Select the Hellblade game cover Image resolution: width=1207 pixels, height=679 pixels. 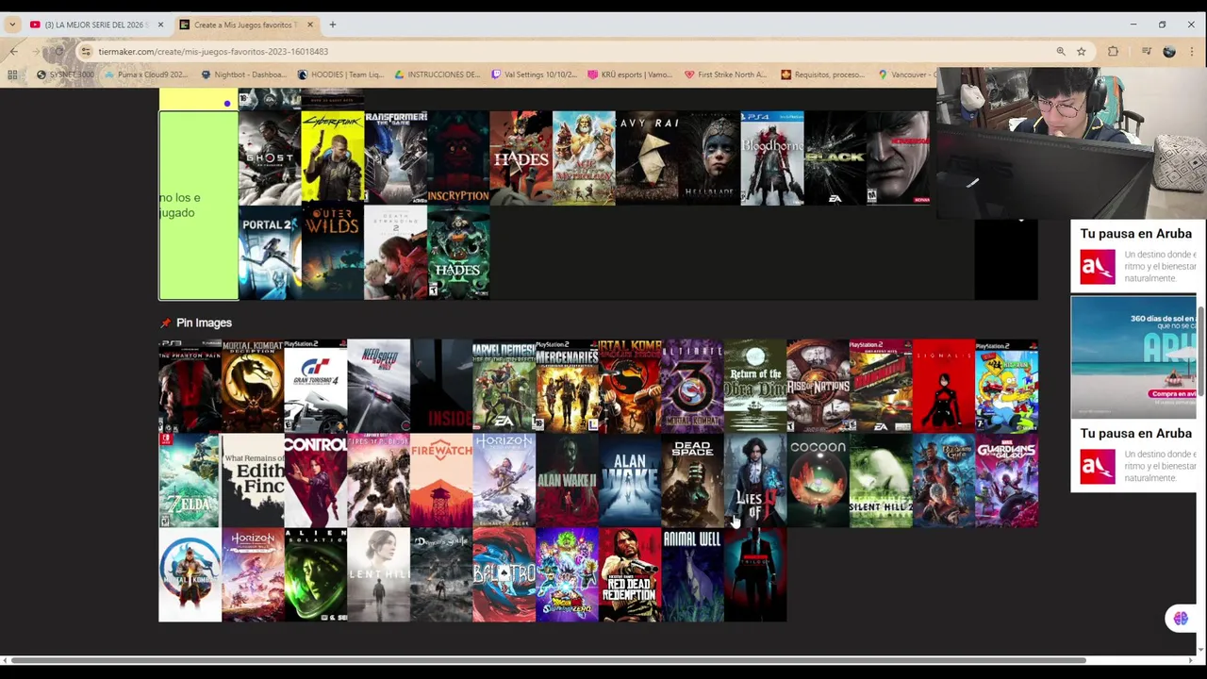[x=709, y=157]
